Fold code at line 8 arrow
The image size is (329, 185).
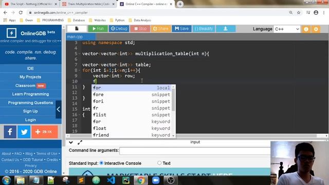[x=79, y=70]
